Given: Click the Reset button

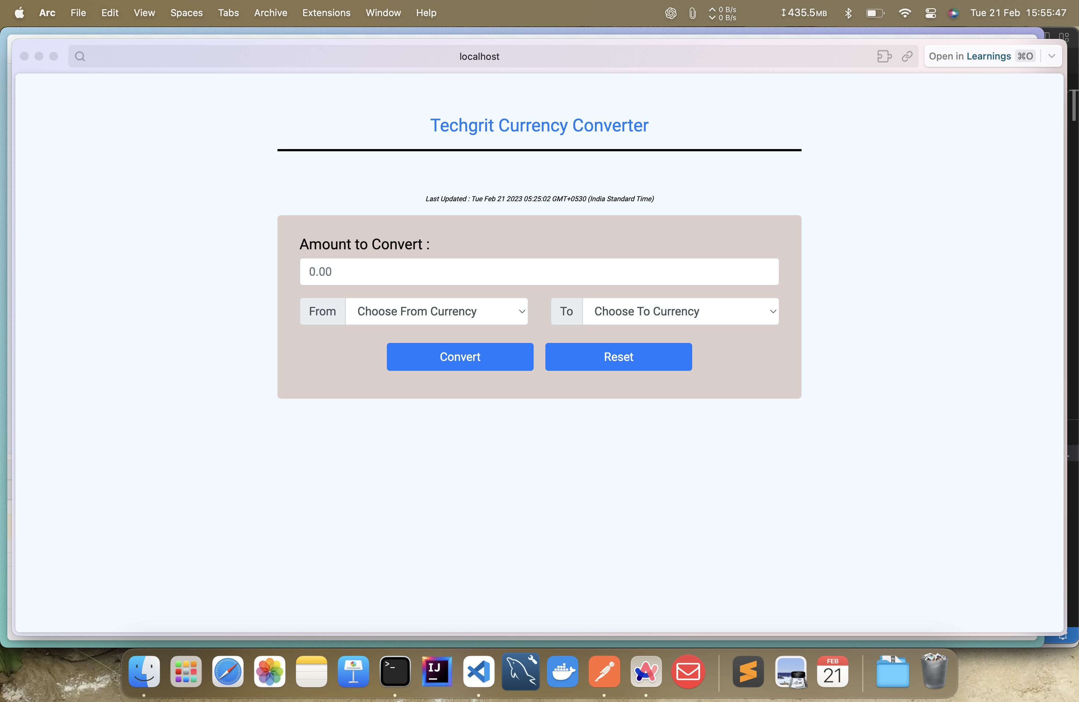Looking at the screenshot, I should pyautogui.click(x=618, y=357).
